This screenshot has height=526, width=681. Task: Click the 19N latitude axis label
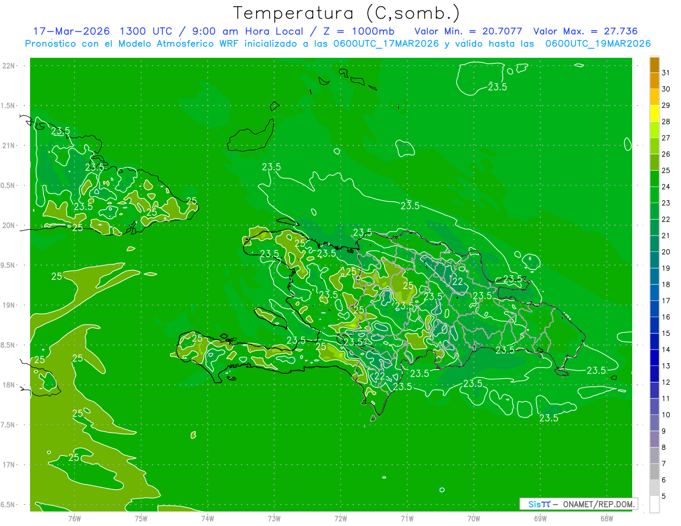8,305
